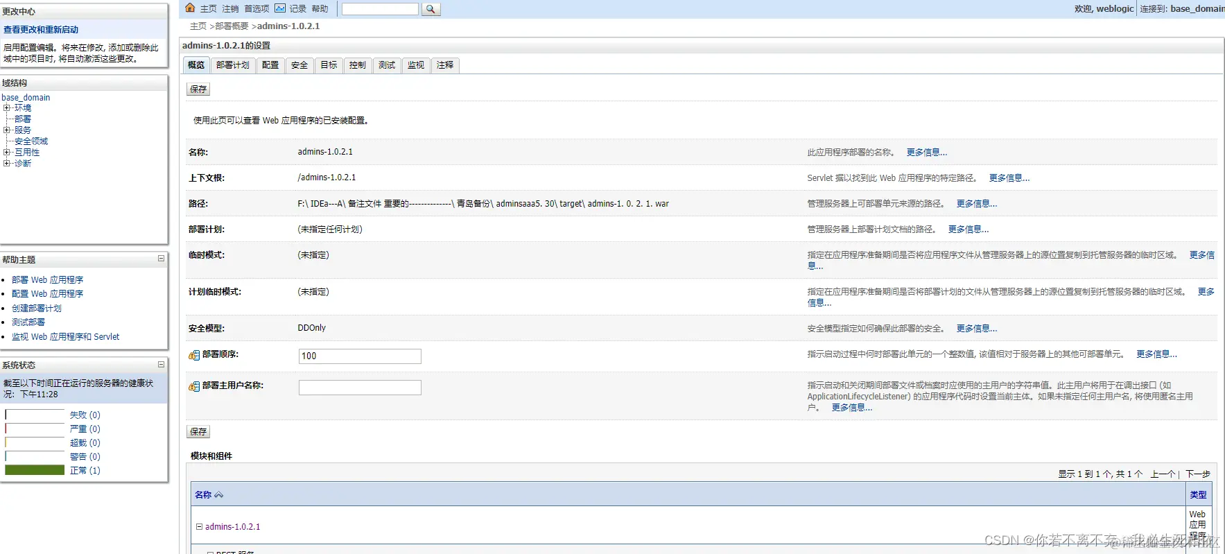Click the green 正常 health bar
Viewport: 1225px width, 554px height.
pyautogui.click(x=35, y=470)
